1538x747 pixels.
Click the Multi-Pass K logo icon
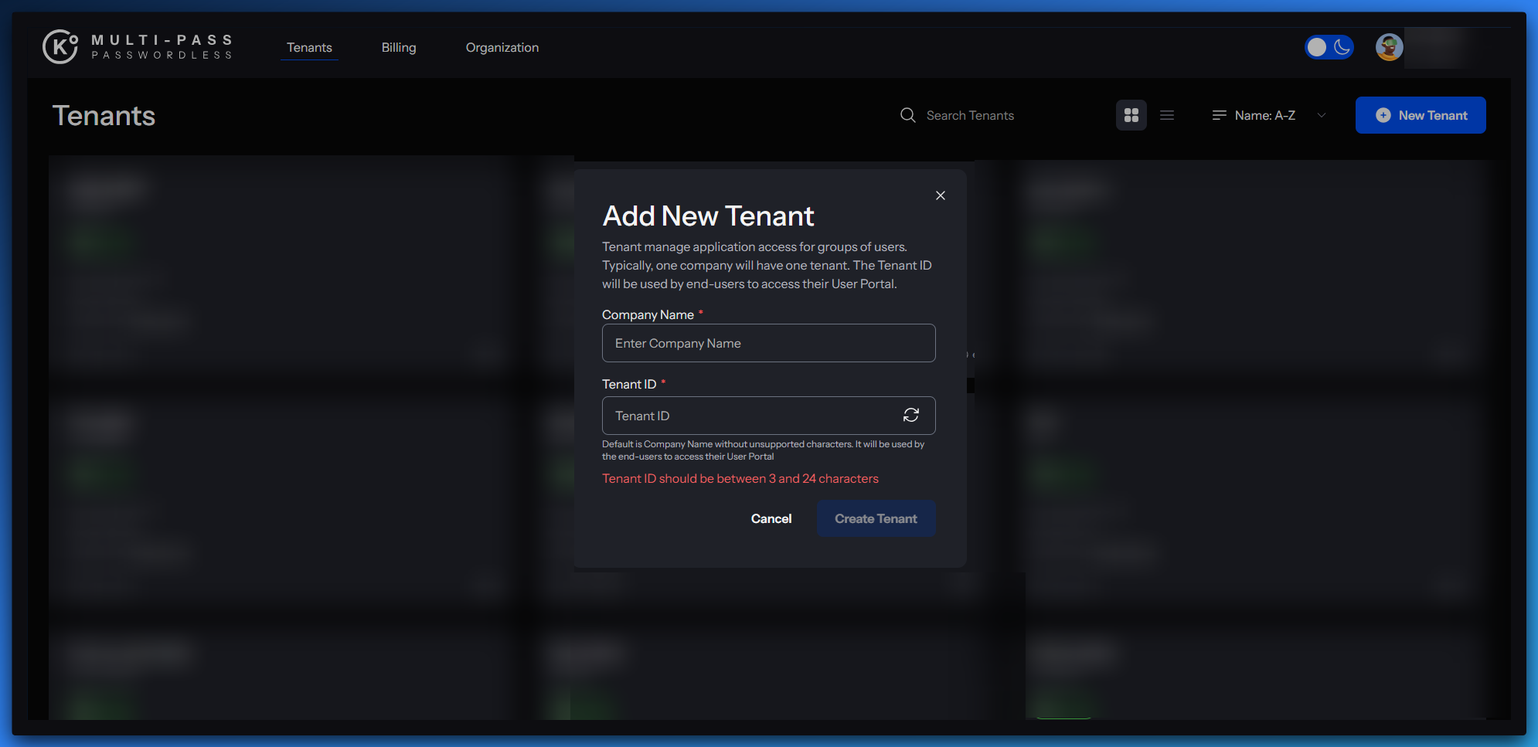pos(60,47)
